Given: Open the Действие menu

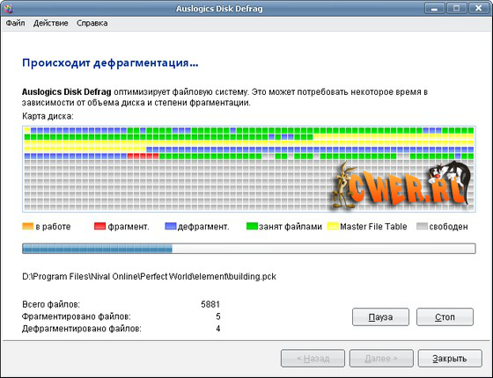Looking at the screenshot, I should [x=51, y=23].
